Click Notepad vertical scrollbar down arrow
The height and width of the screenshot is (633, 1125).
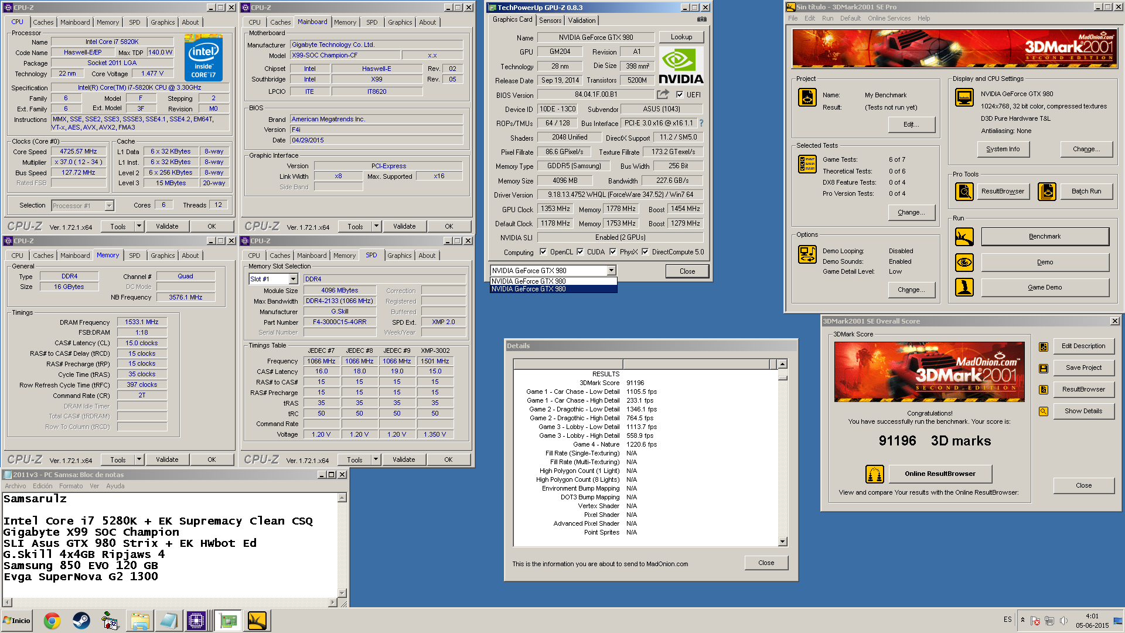[342, 593]
